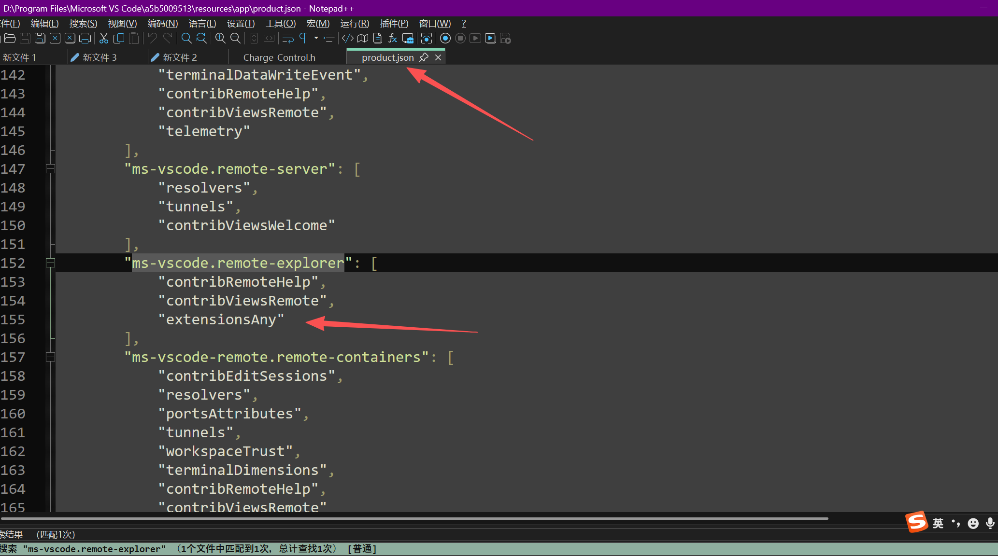Click the Paste toolbar icon
This screenshot has width=998, height=556.
pos(134,38)
